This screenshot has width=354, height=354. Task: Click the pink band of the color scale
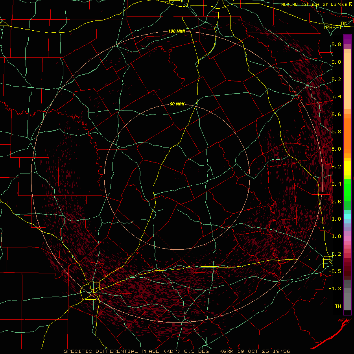click(347, 238)
